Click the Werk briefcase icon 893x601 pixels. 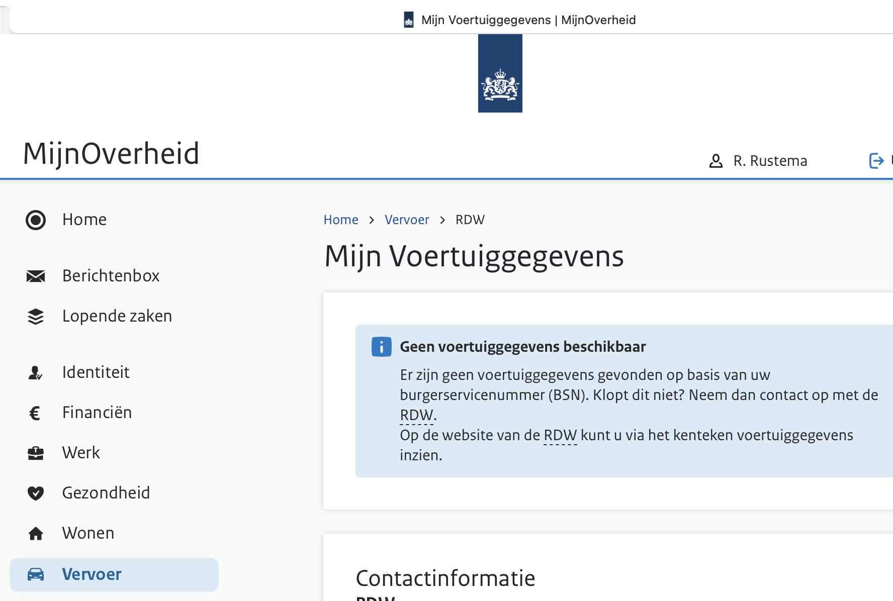[36, 453]
